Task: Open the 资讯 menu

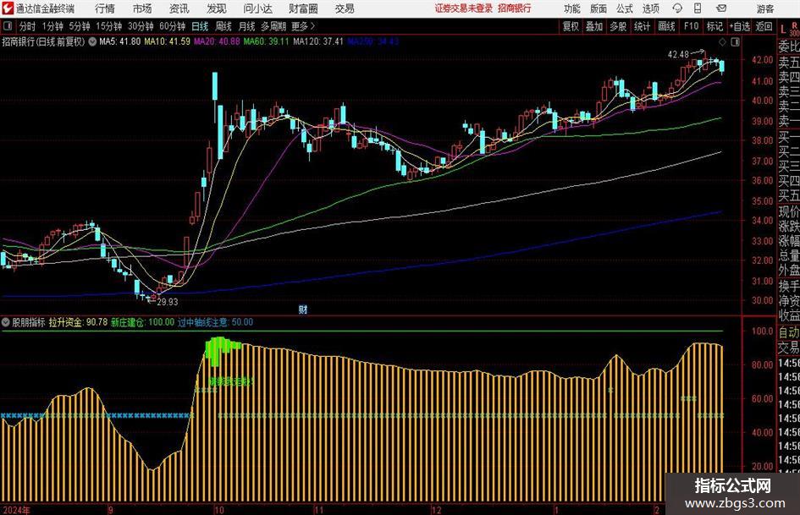Action: tap(179, 8)
